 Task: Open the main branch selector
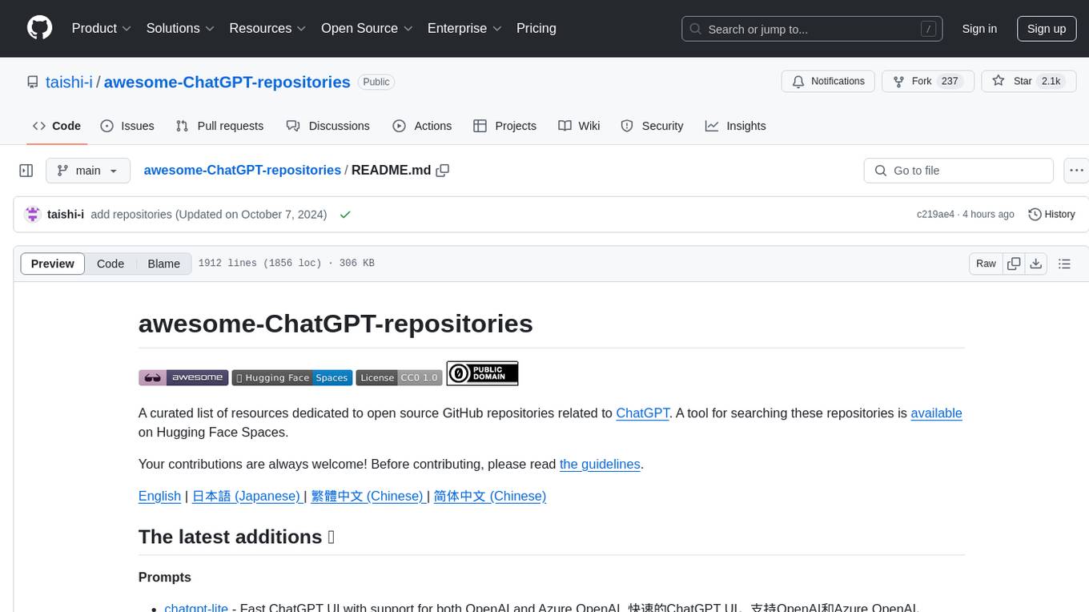tap(87, 171)
